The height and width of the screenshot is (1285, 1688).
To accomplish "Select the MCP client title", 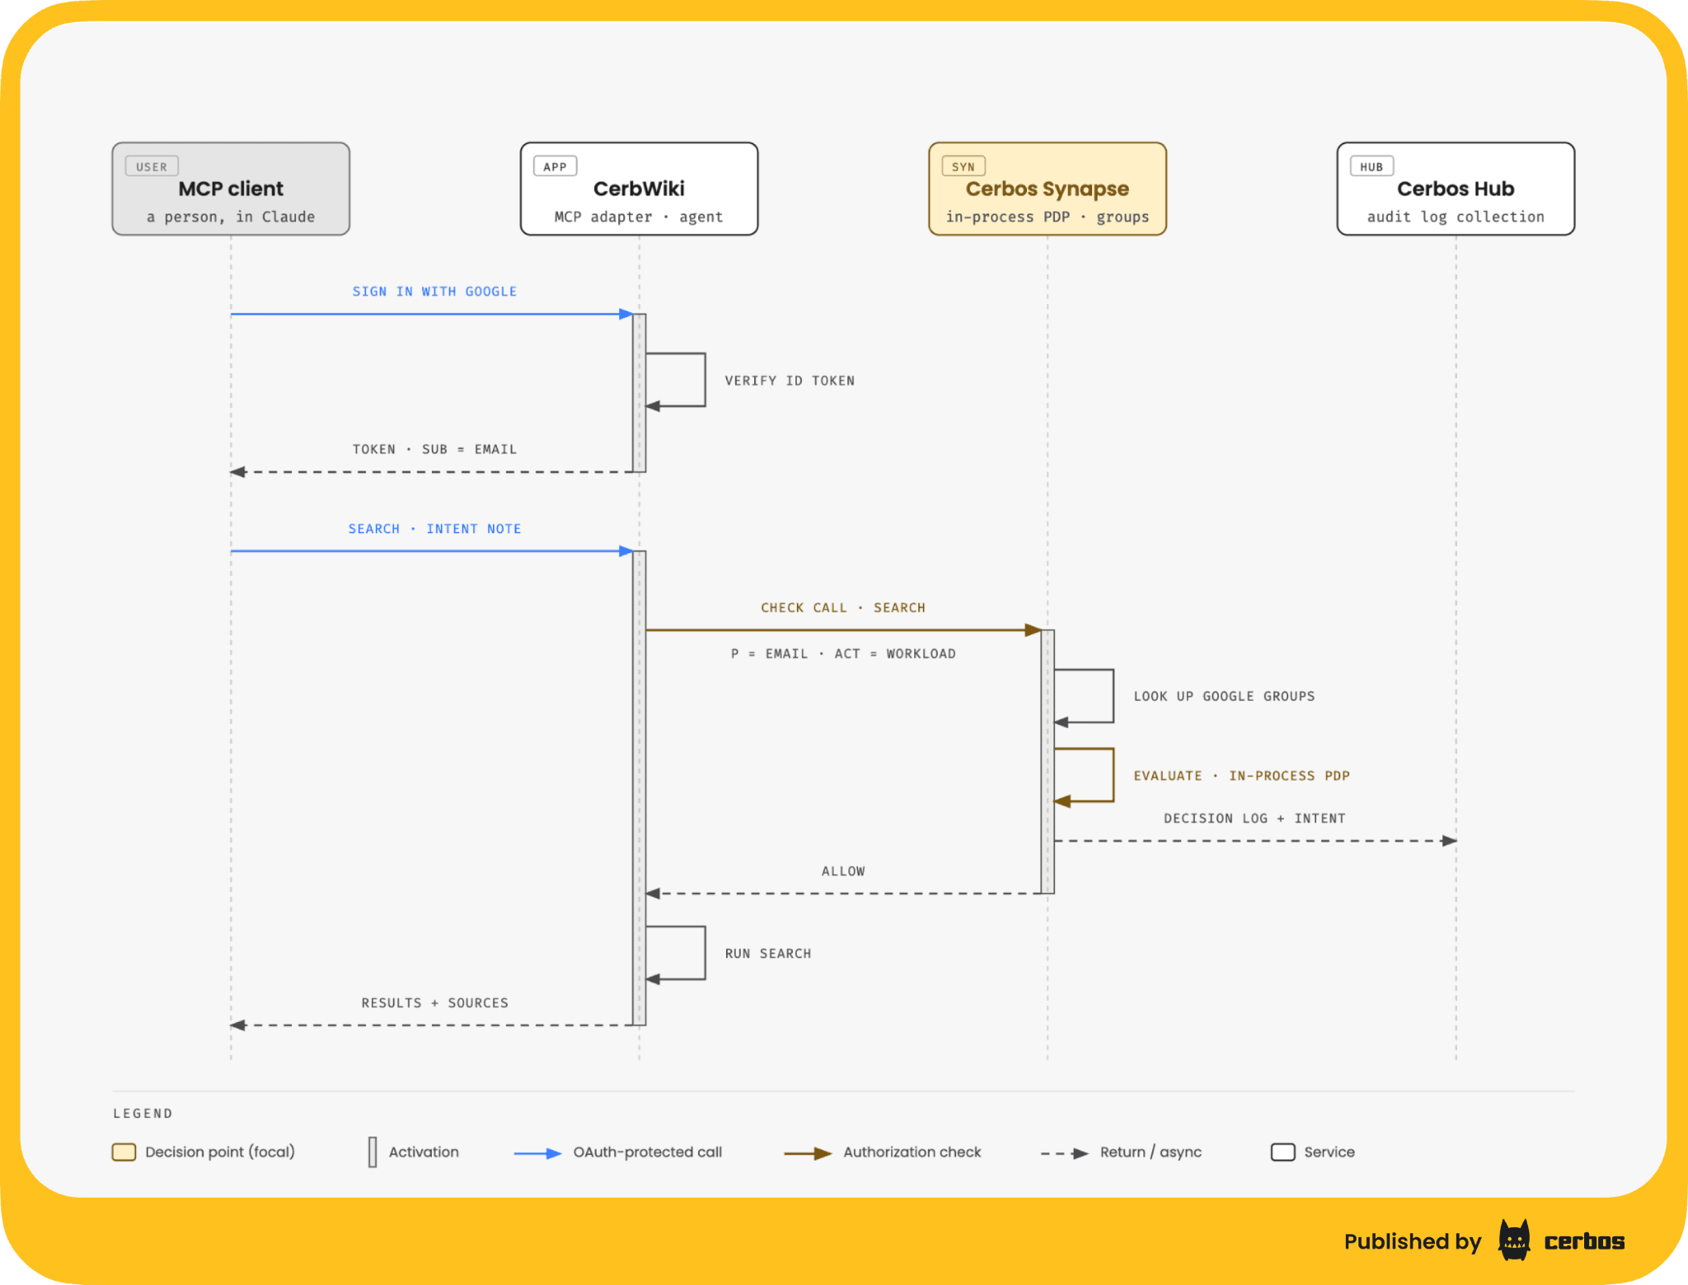I will tap(231, 189).
